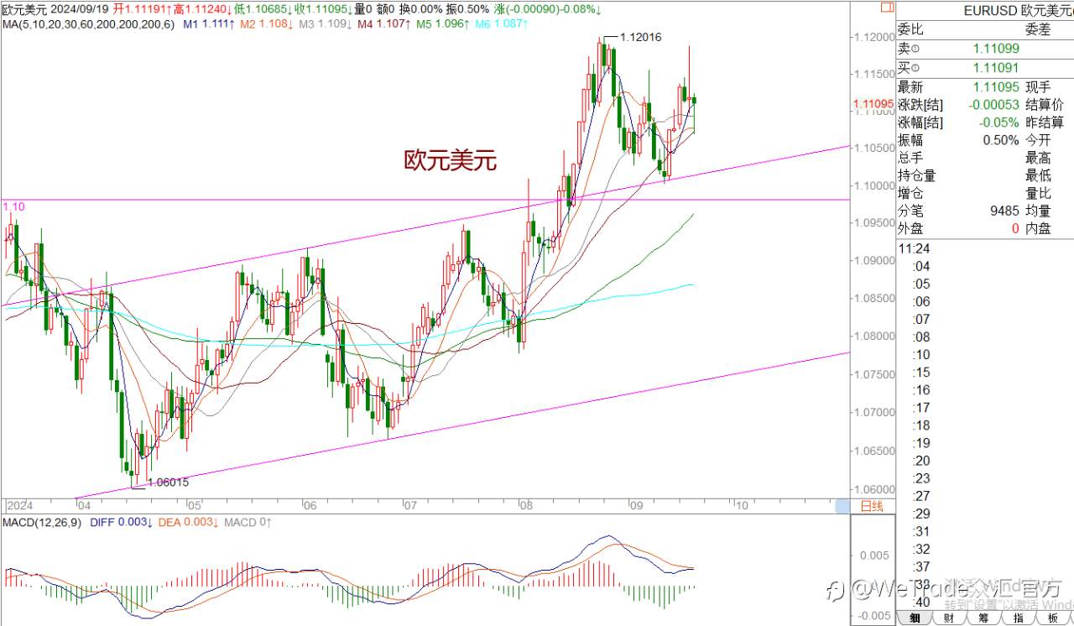Click the 04 month marker on time axis
This screenshot has height=626, width=1074.
pyautogui.click(x=83, y=506)
